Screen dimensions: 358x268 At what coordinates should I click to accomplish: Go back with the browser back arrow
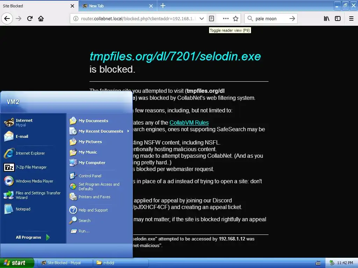coord(7,18)
